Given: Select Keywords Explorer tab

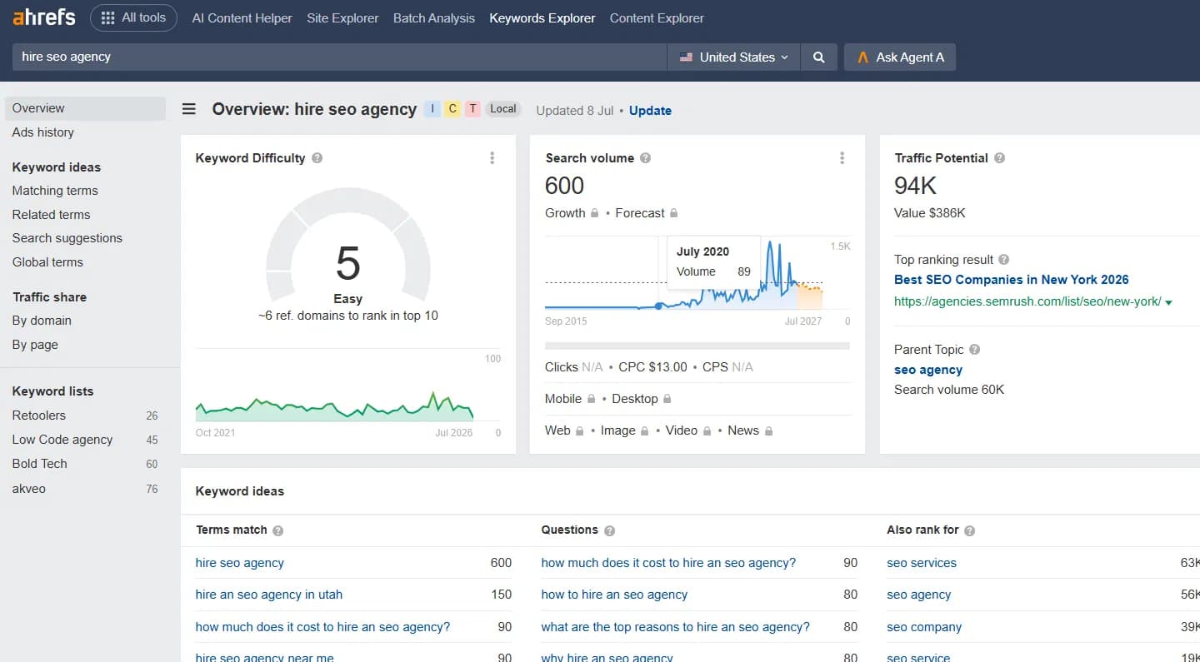Looking at the screenshot, I should tap(542, 17).
